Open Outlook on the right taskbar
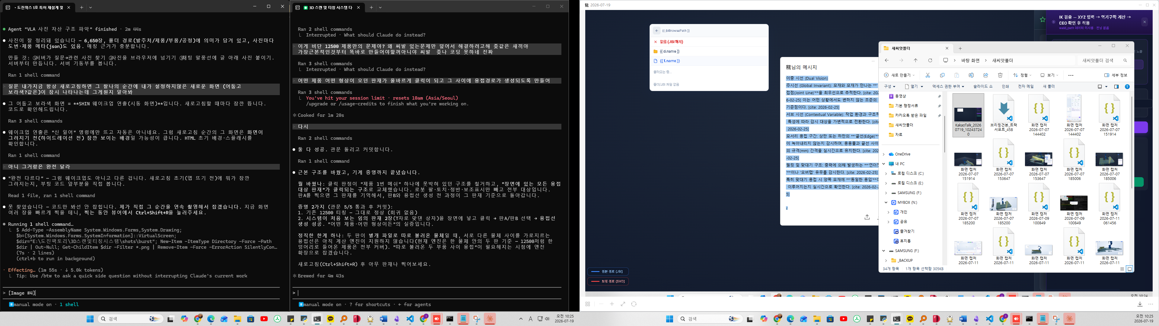 tap(803, 319)
